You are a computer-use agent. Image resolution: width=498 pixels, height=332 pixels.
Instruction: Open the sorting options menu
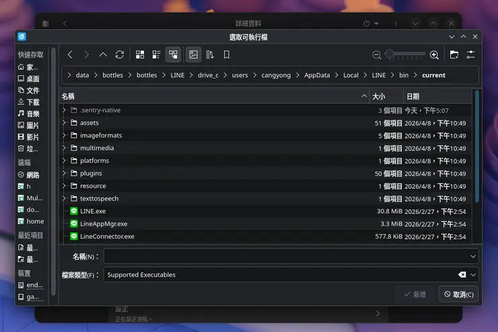(210, 54)
